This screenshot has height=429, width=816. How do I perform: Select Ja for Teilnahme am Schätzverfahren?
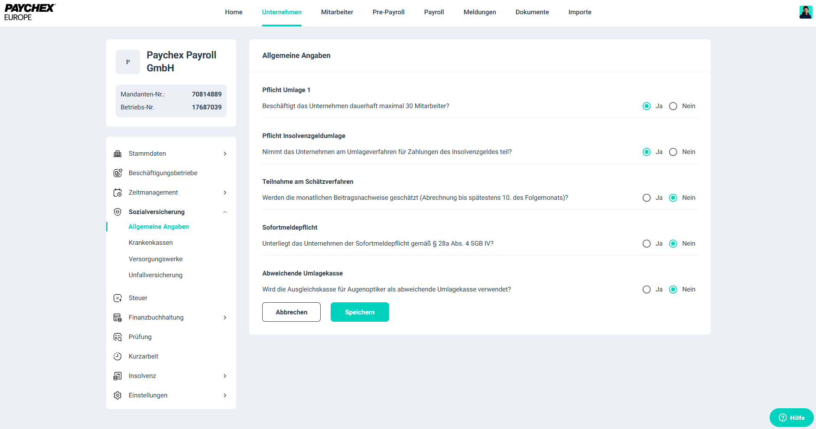pos(647,198)
